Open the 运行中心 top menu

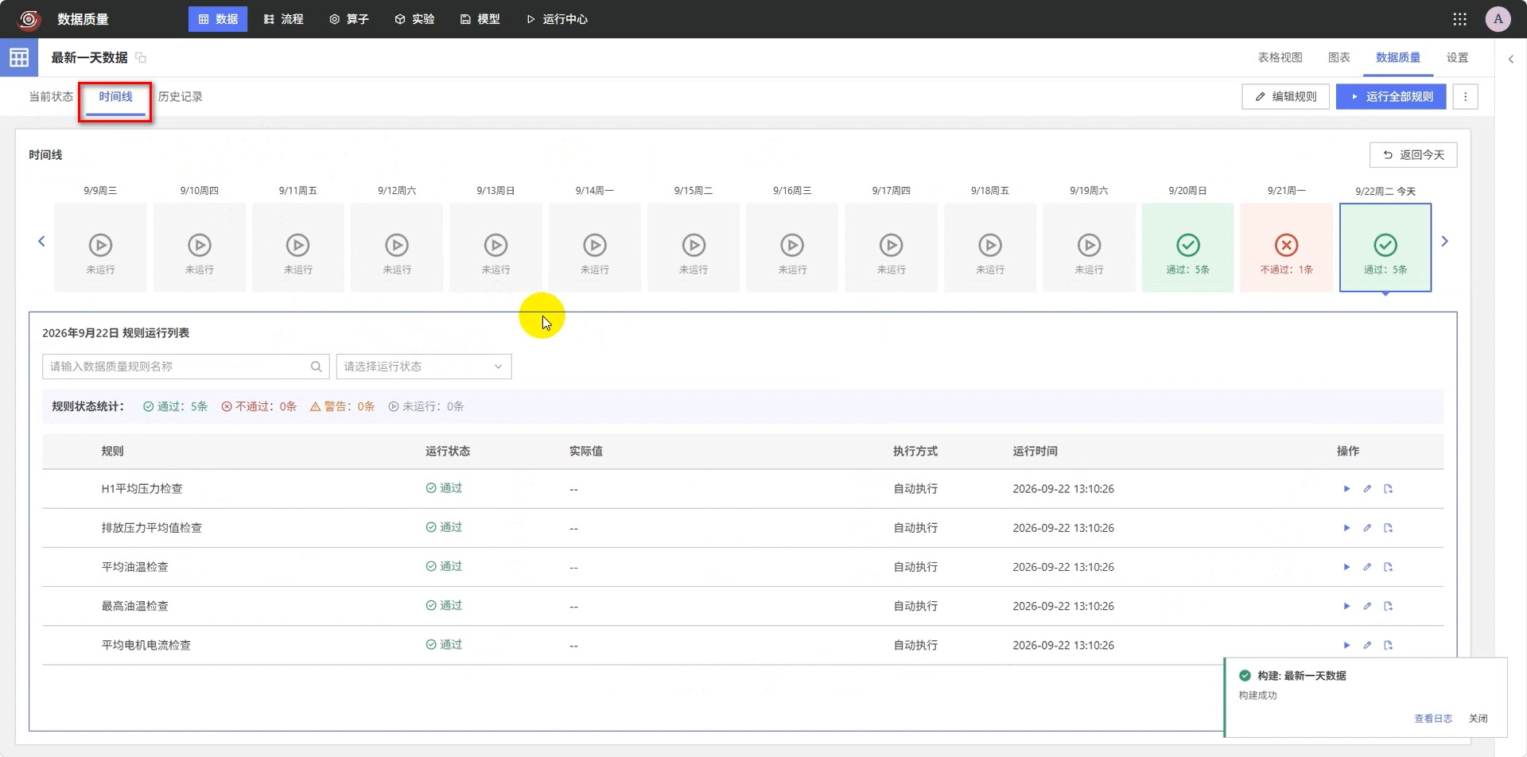pos(557,19)
